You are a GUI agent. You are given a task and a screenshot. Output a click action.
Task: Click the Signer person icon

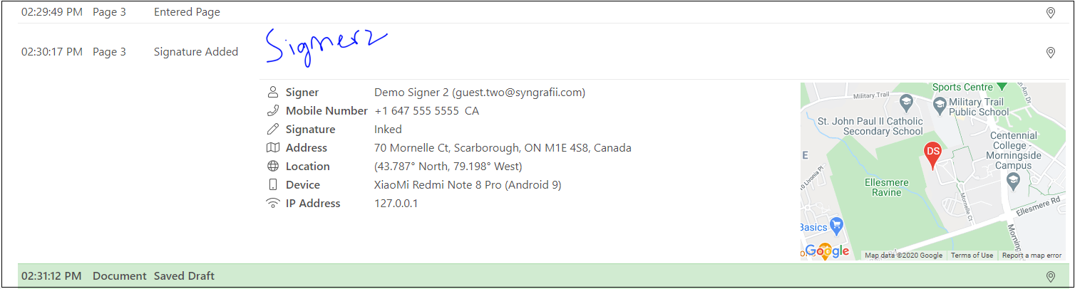click(x=272, y=93)
